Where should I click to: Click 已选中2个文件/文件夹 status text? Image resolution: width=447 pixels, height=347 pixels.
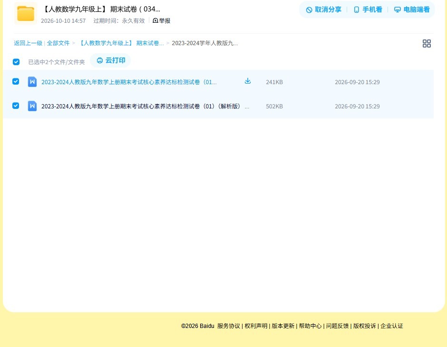coord(57,62)
